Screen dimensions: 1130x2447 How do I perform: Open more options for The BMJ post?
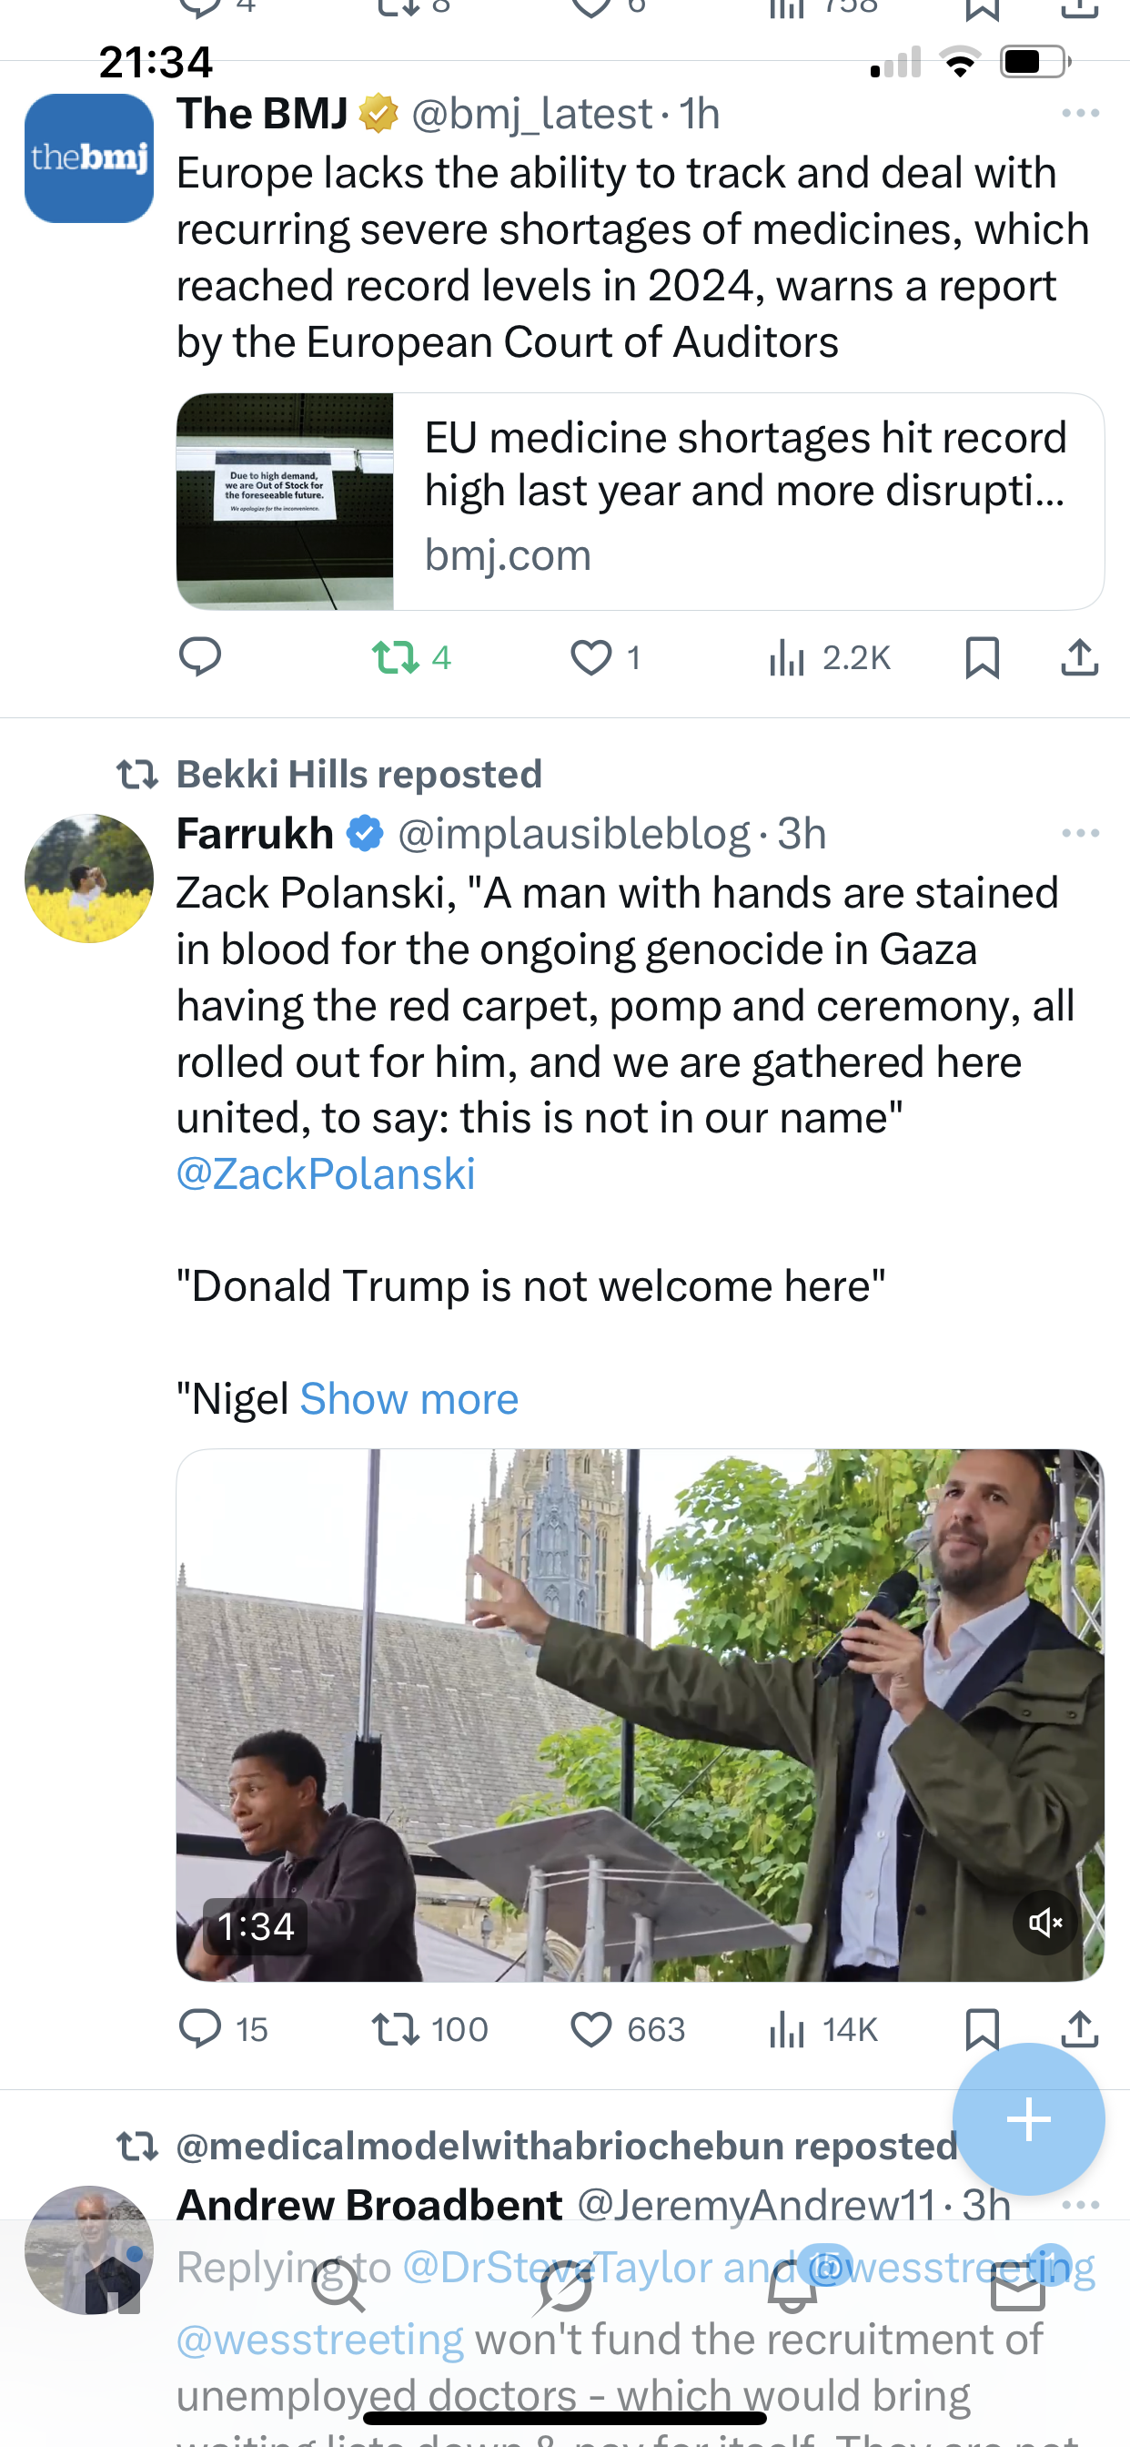click(1080, 114)
